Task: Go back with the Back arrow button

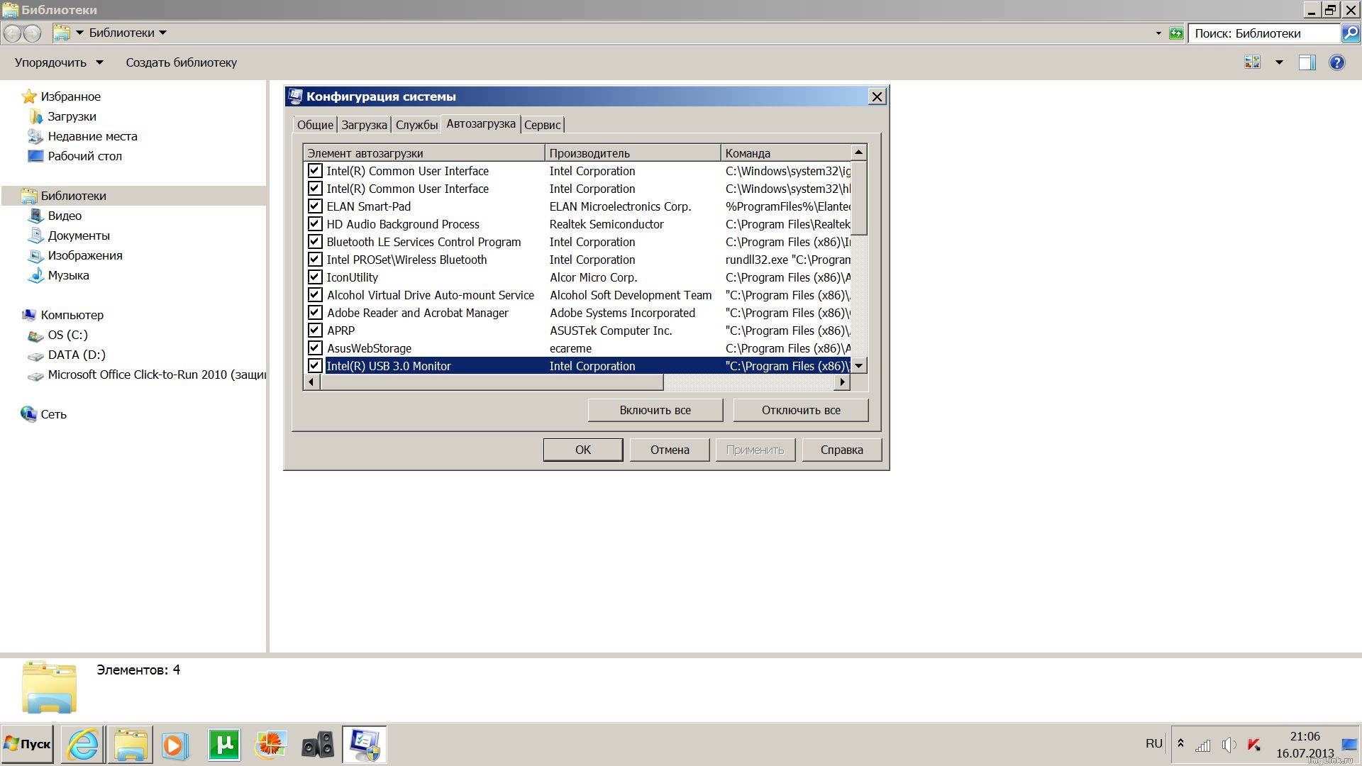Action: point(12,33)
